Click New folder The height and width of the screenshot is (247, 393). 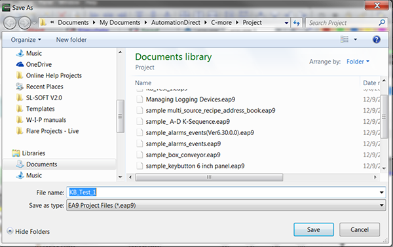click(71, 39)
